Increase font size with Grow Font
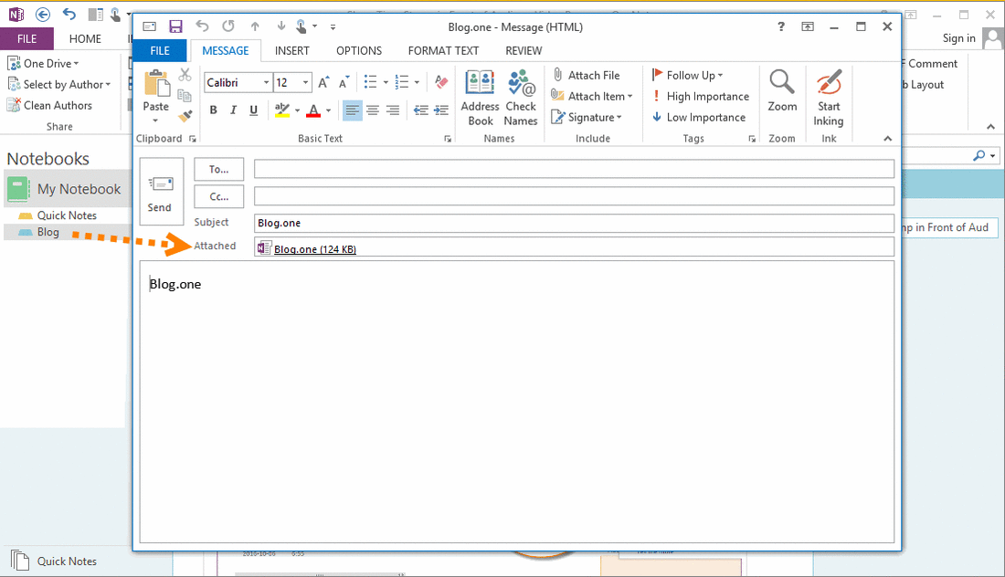Image resolution: width=1005 pixels, height=577 pixels. (x=323, y=82)
